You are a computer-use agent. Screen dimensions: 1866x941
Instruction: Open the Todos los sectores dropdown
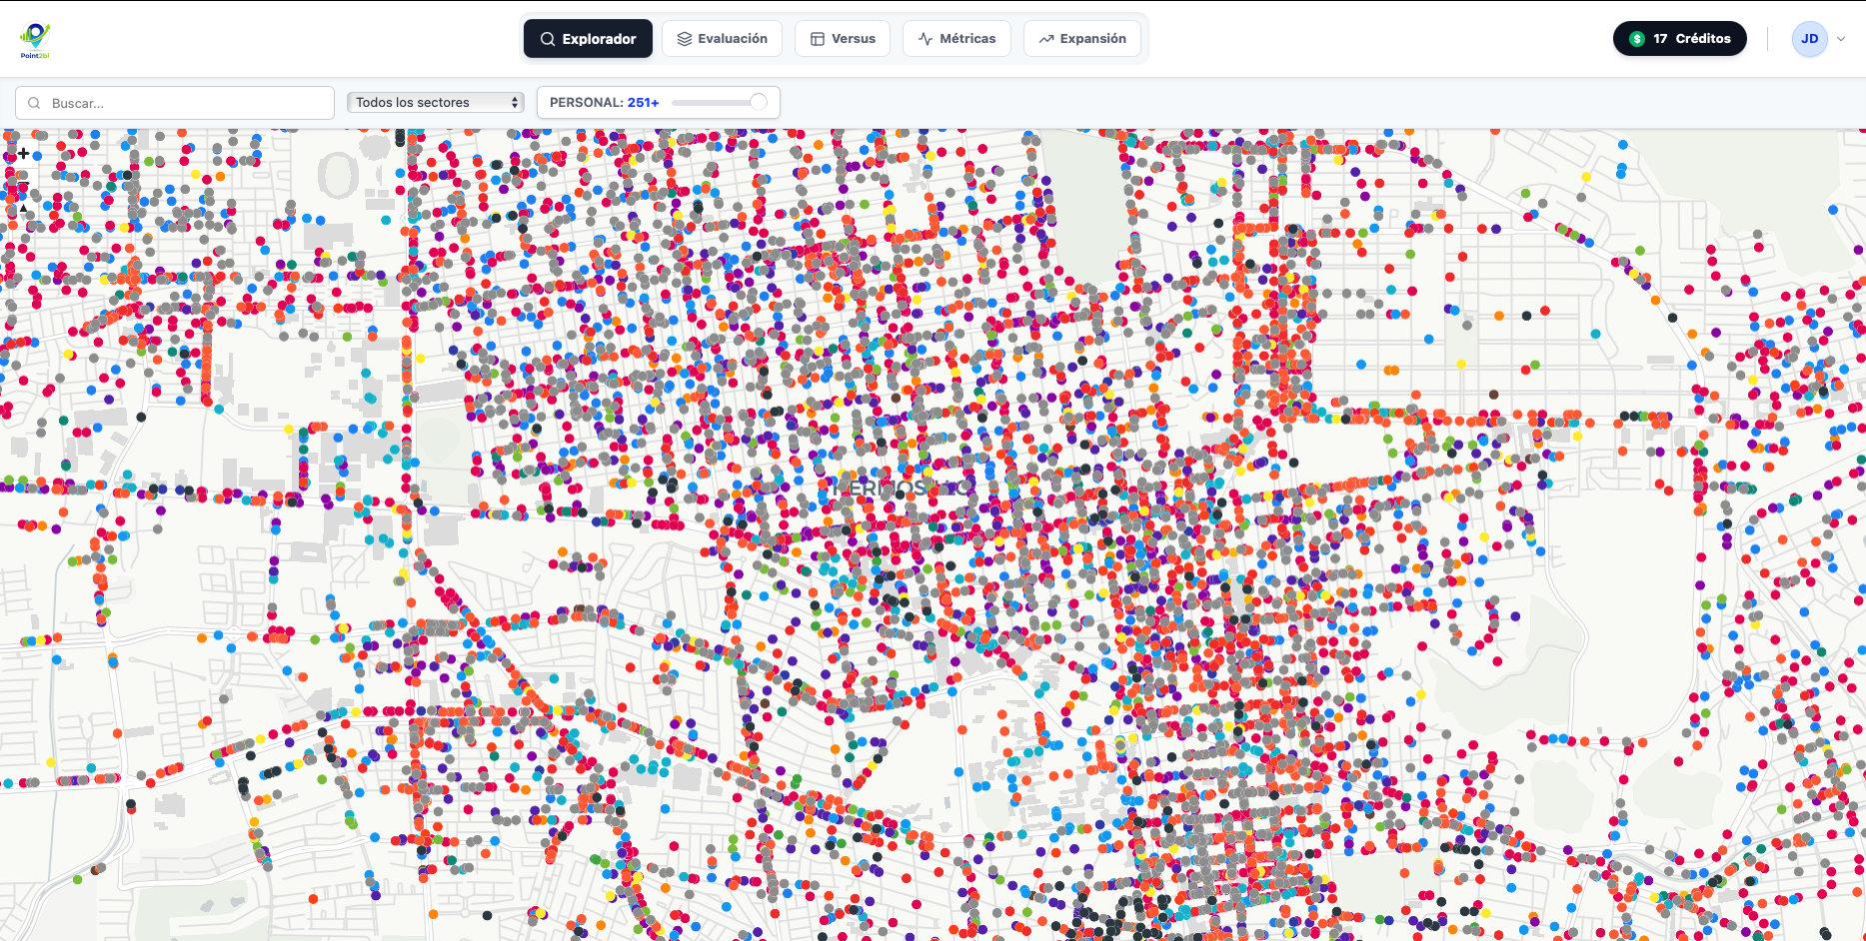tap(435, 103)
